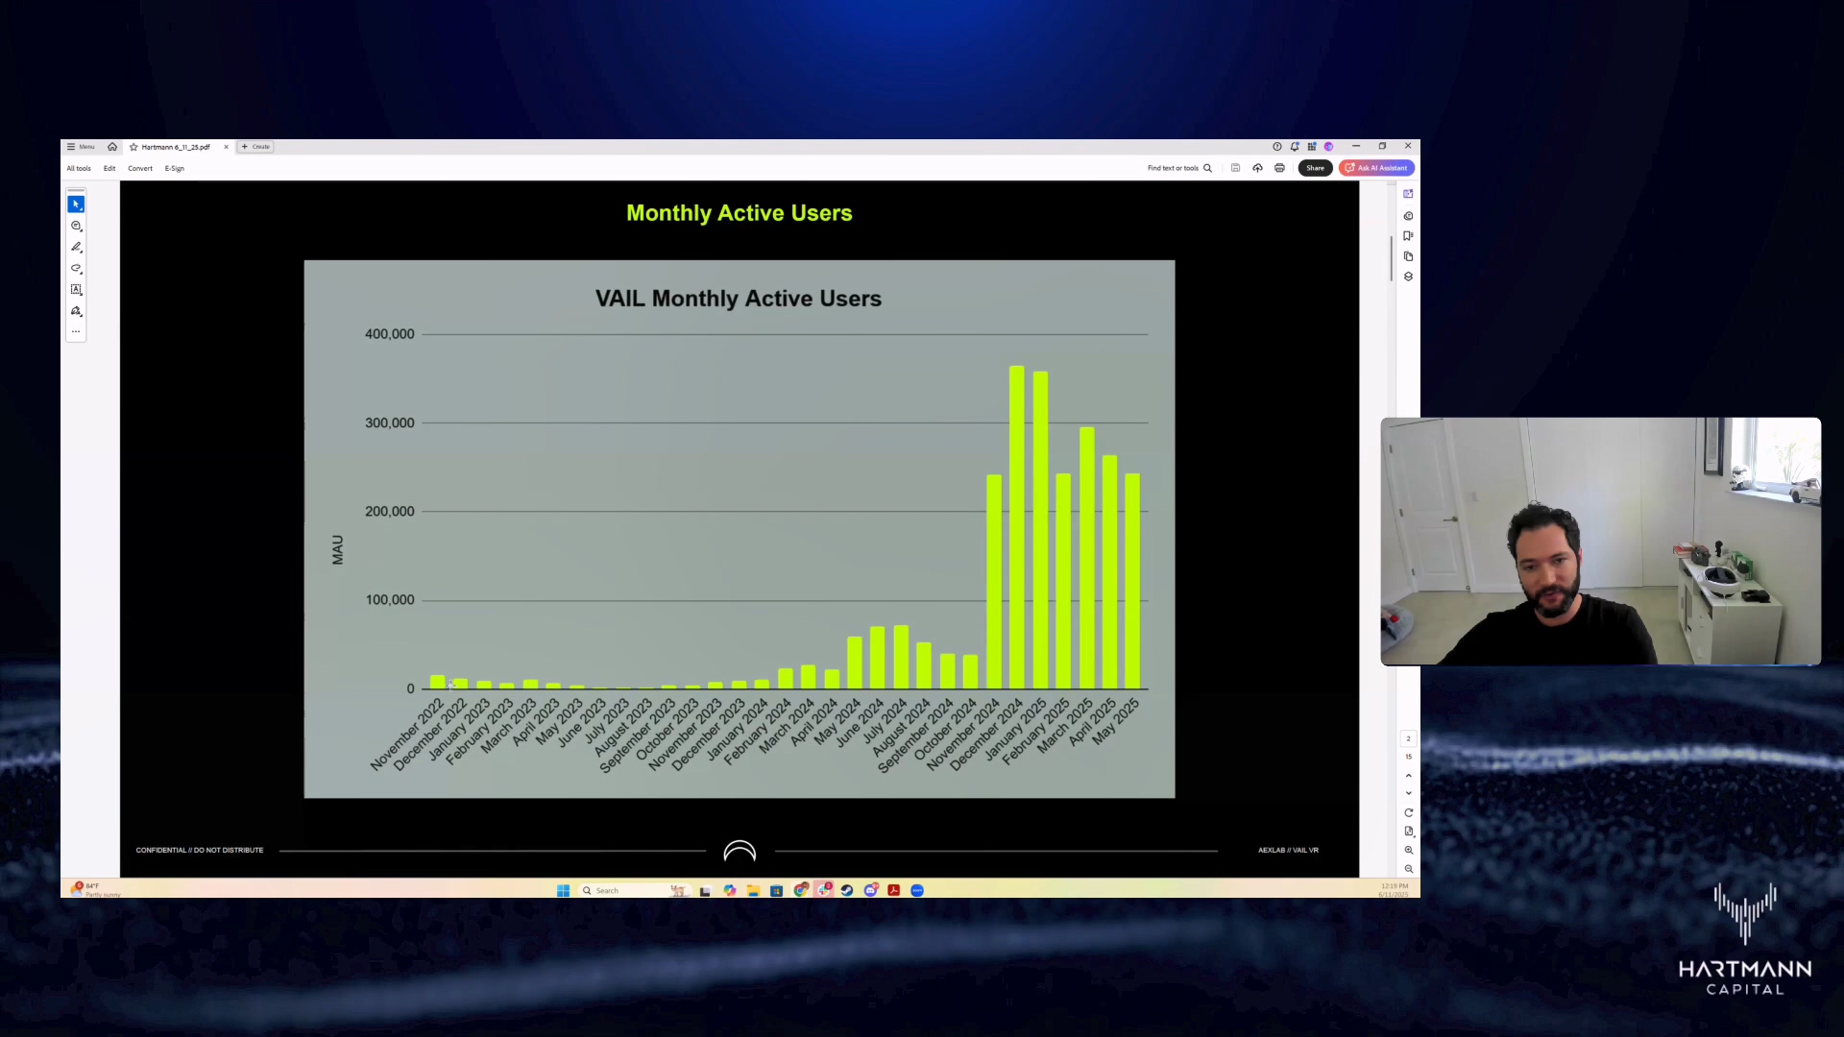Upload file to cloud storage
This screenshot has width=1844, height=1037.
pos(1257,168)
